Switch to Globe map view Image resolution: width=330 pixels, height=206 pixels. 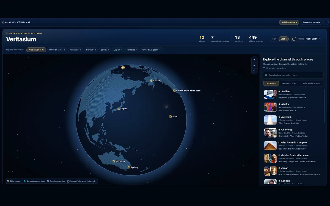point(284,39)
